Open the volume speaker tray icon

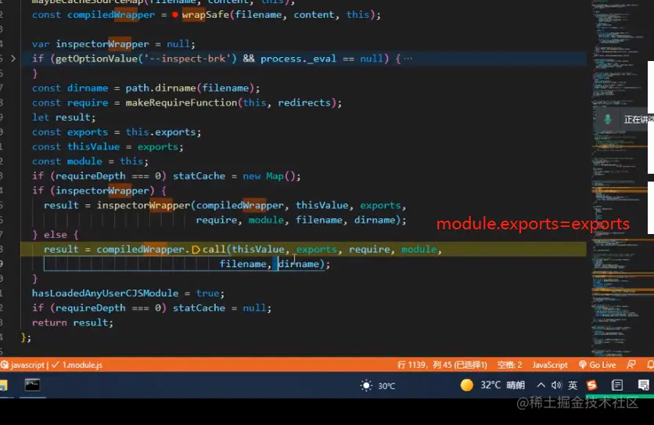point(556,385)
